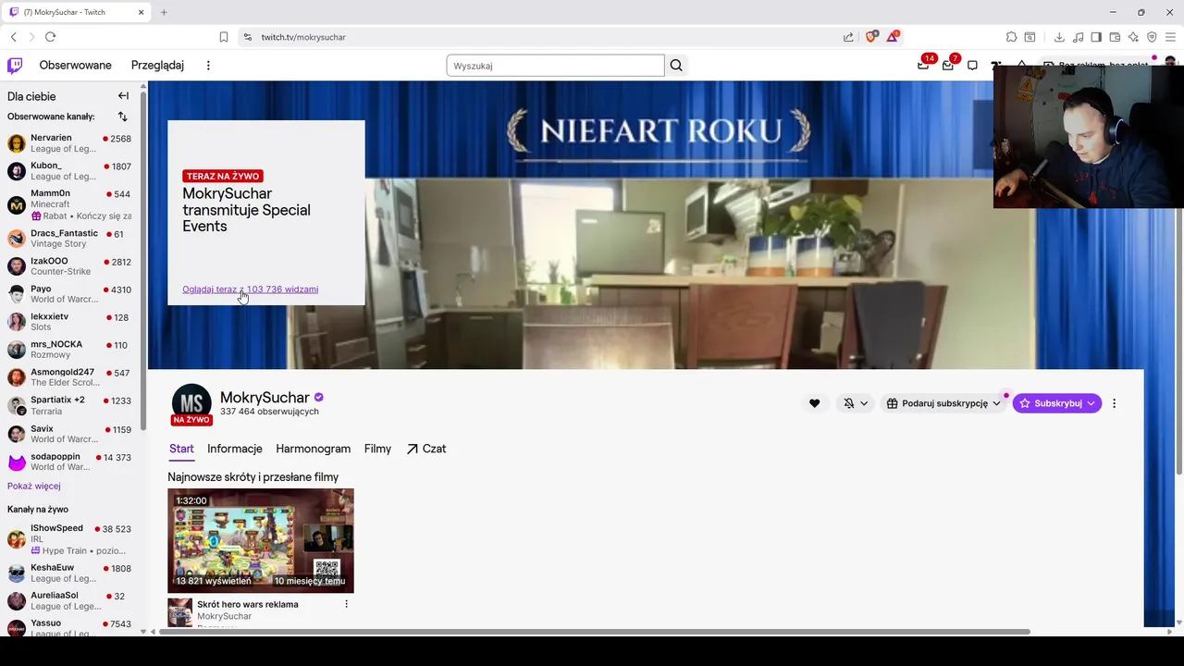1184x666 pixels.
Task: Open mrs_NOCKA Rozmowy channel
Action: click(x=70, y=350)
